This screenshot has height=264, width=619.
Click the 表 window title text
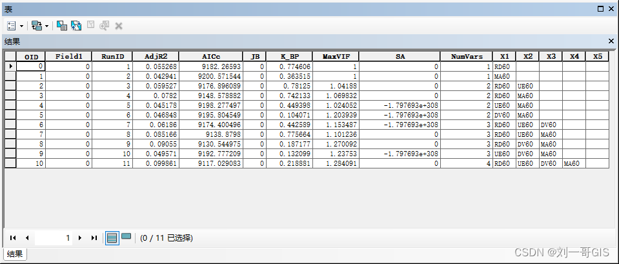pyautogui.click(x=8, y=8)
